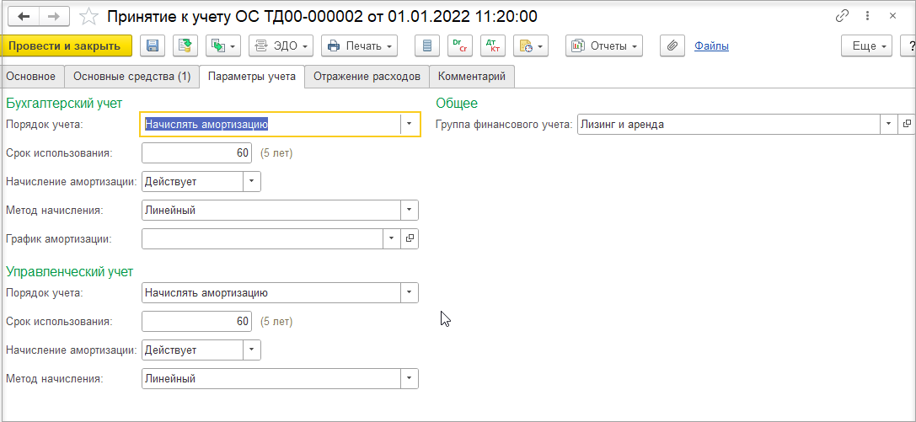Expand the Печать print menu
This screenshot has height=422, width=916.
(x=359, y=46)
